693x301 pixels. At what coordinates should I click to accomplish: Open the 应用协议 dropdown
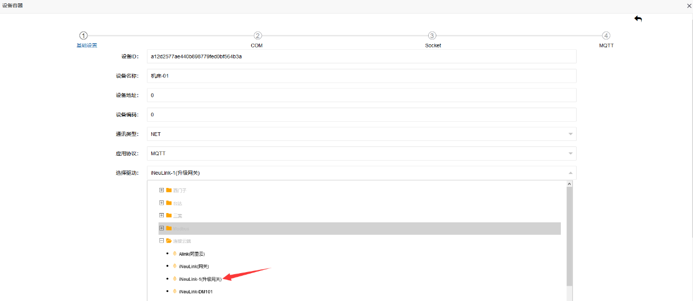click(570, 154)
